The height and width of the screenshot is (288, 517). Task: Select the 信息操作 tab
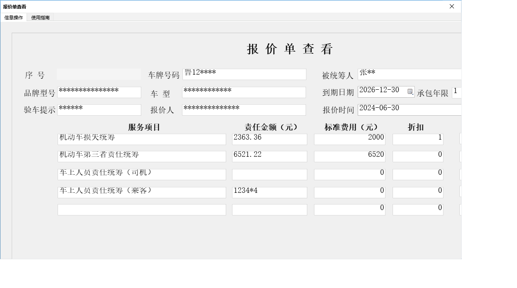(13, 18)
